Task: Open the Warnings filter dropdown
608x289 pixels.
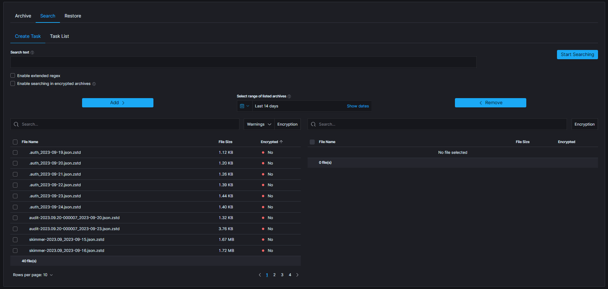Action: click(259, 124)
